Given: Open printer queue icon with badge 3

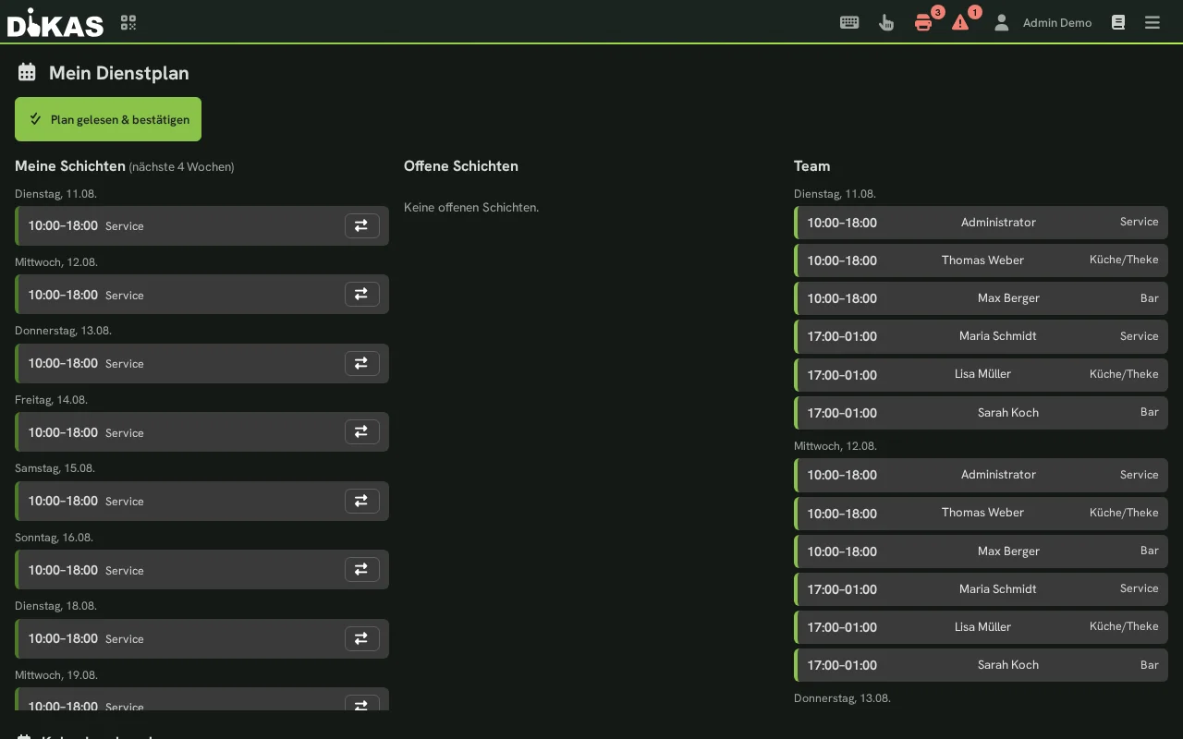Looking at the screenshot, I should pyautogui.click(x=923, y=23).
